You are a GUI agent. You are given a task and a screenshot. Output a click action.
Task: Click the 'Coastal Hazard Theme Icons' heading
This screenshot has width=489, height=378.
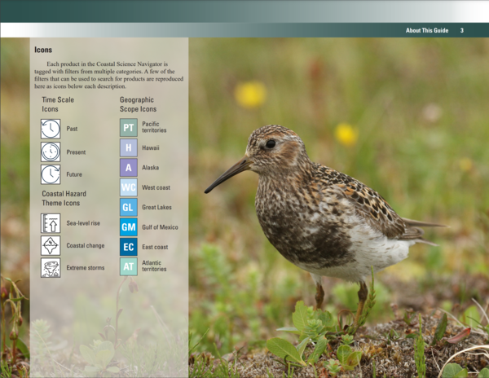pos(64,198)
